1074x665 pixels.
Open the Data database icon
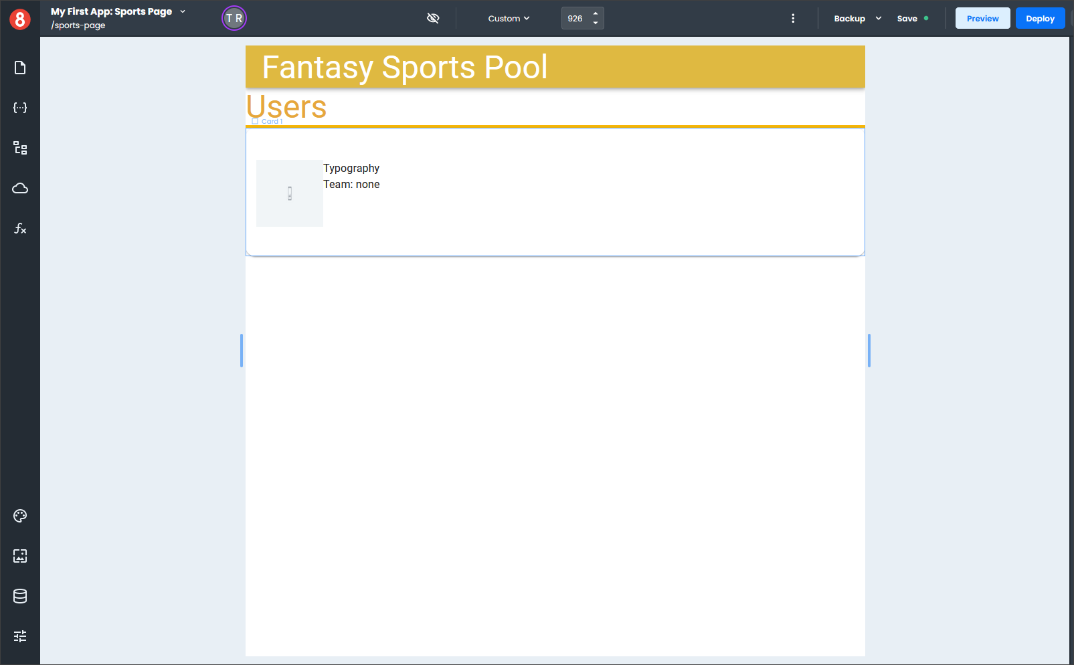coord(20,596)
